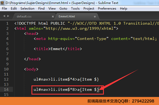Click the Sublime Text app icon in title bar
This screenshot has width=159, height=105.
pyautogui.click(x=2, y=3)
